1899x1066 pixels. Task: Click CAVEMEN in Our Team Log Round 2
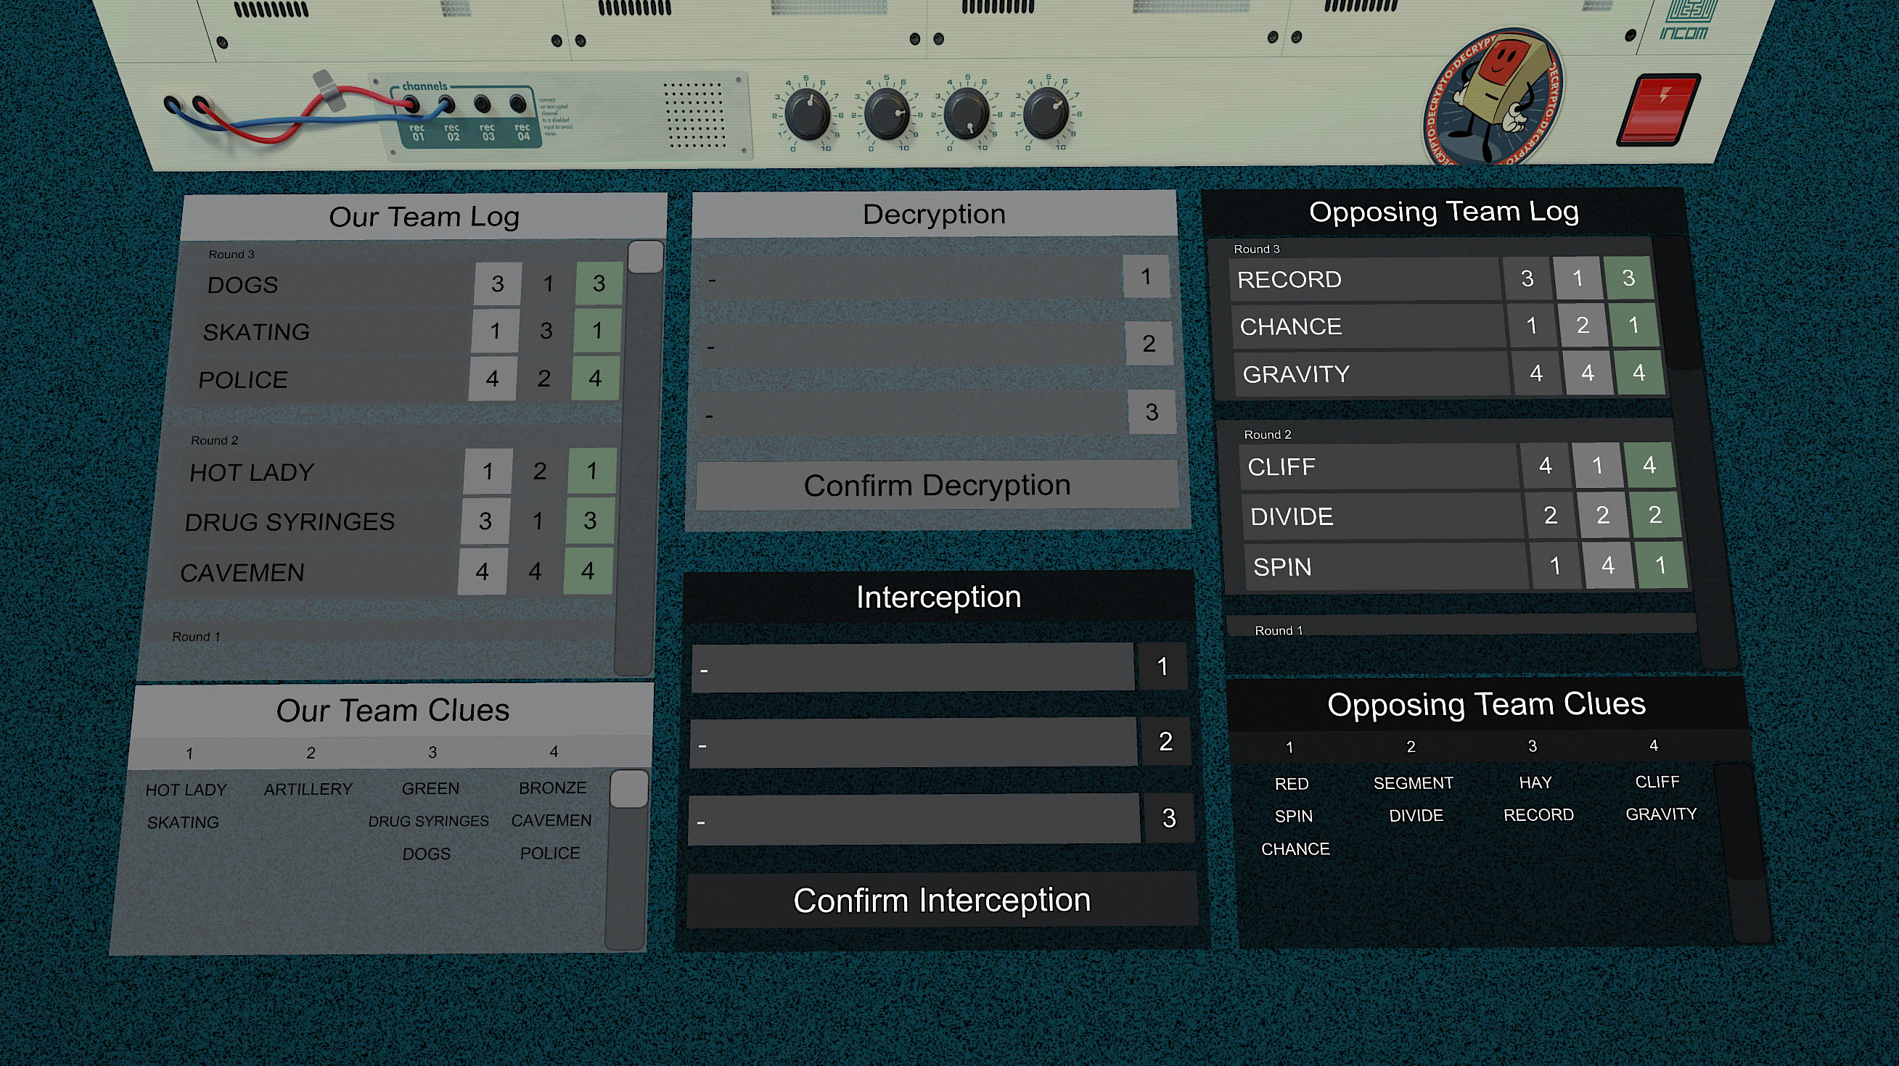[242, 573]
